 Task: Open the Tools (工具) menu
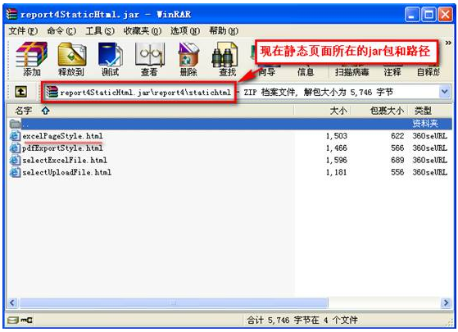(100, 30)
